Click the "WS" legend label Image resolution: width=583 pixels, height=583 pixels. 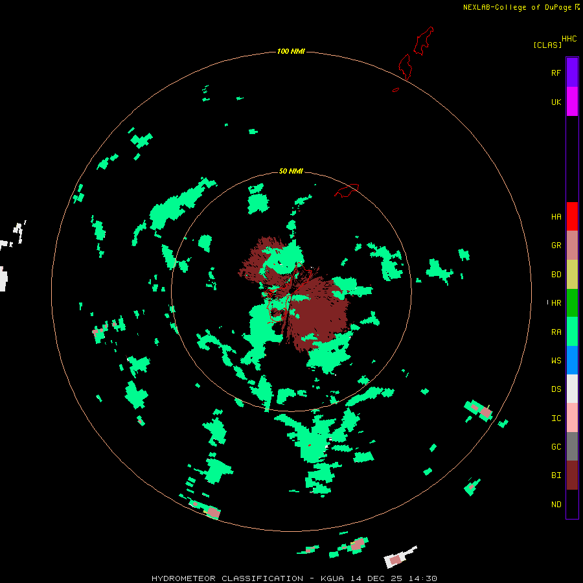coord(556,361)
